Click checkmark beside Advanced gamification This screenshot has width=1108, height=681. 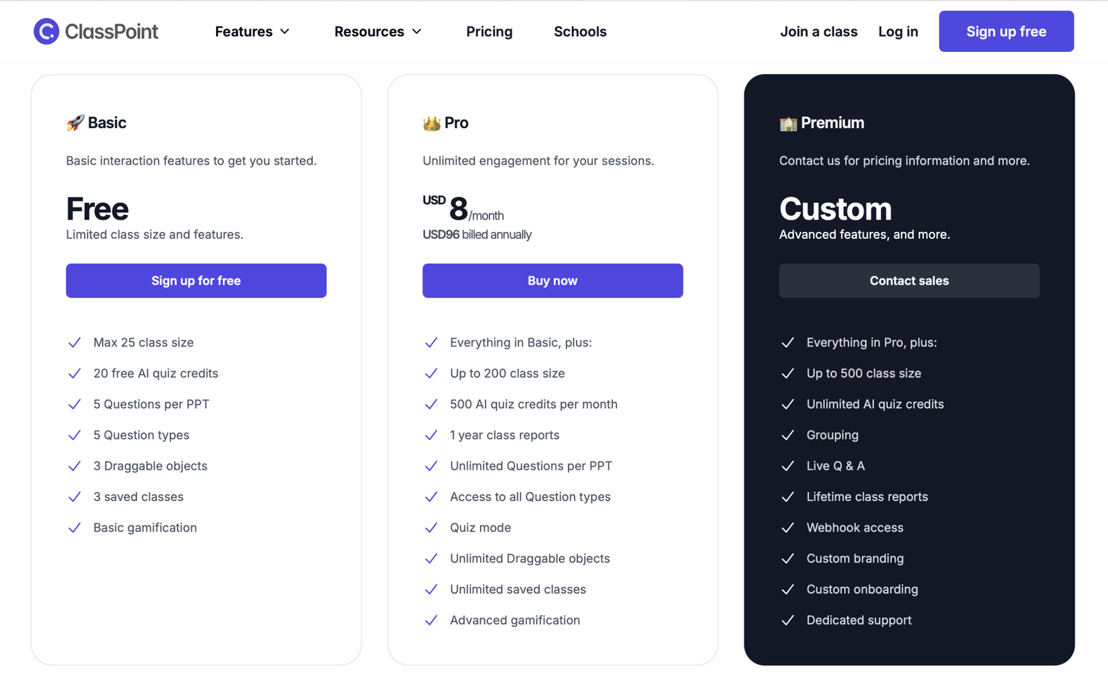(x=431, y=621)
